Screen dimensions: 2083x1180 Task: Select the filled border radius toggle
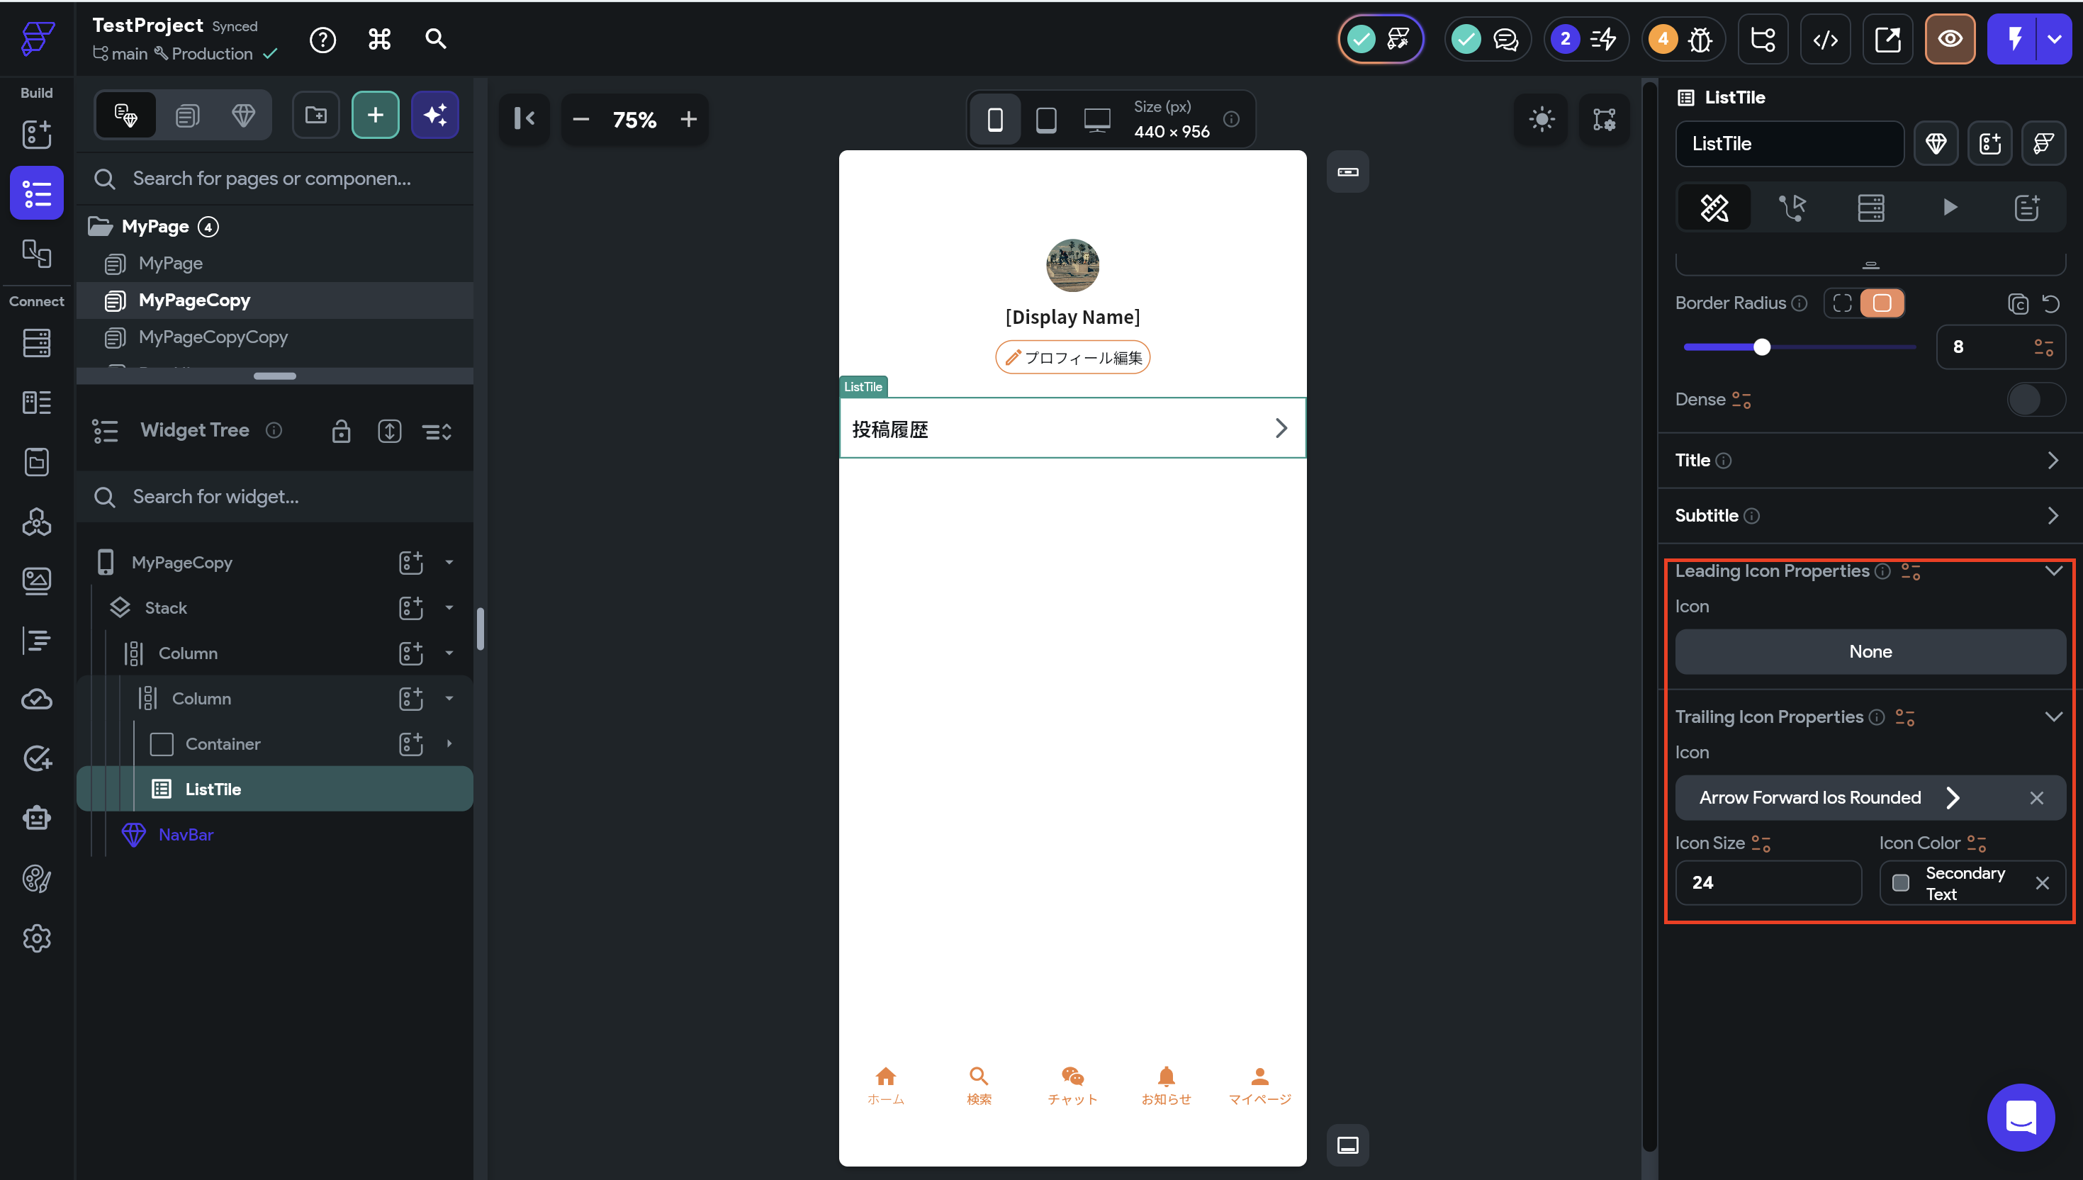coord(1882,303)
